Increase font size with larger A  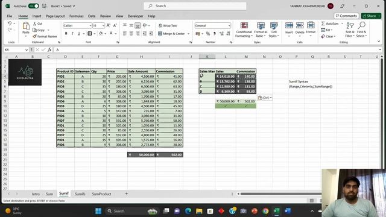pos(109,25)
